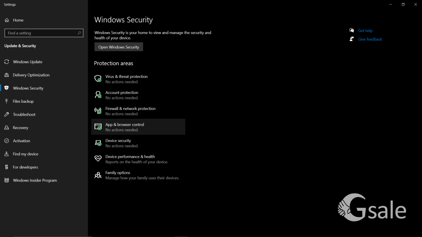This screenshot has height=237, width=422.
Task: Close the Settings window
Action: click(x=416, y=4)
